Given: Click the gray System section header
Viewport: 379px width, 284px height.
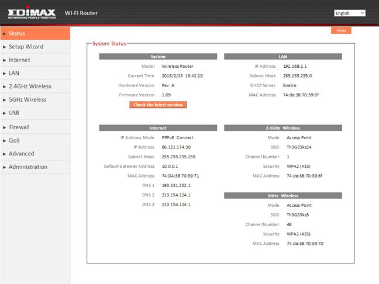Looking at the screenshot, I should click(x=158, y=57).
